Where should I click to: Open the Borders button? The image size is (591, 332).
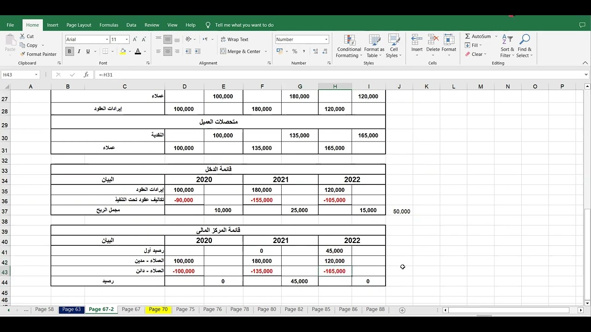(105, 52)
